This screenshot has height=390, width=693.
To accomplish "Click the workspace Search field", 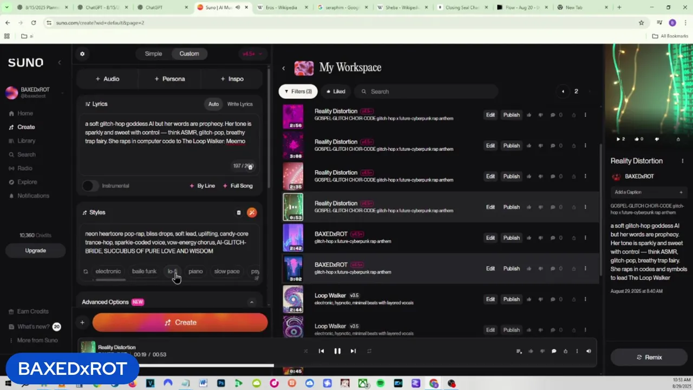I will click(x=426, y=92).
